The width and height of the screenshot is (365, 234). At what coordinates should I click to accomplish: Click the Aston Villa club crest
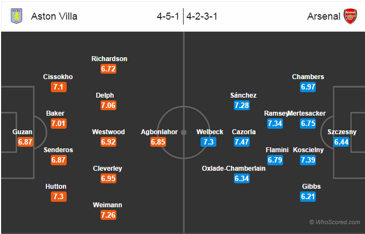tap(16, 16)
